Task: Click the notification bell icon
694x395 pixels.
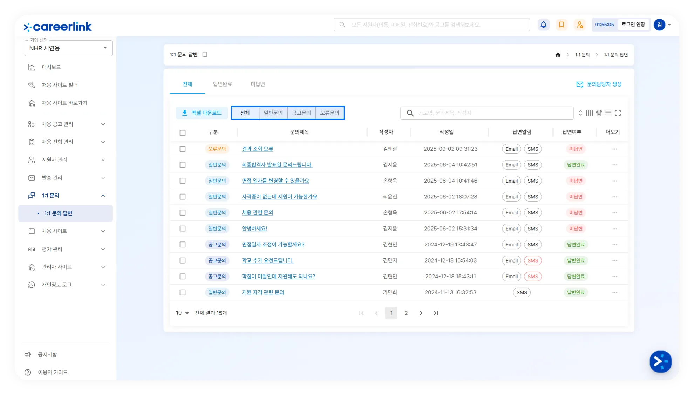Action: pyautogui.click(x=543, y=25)
